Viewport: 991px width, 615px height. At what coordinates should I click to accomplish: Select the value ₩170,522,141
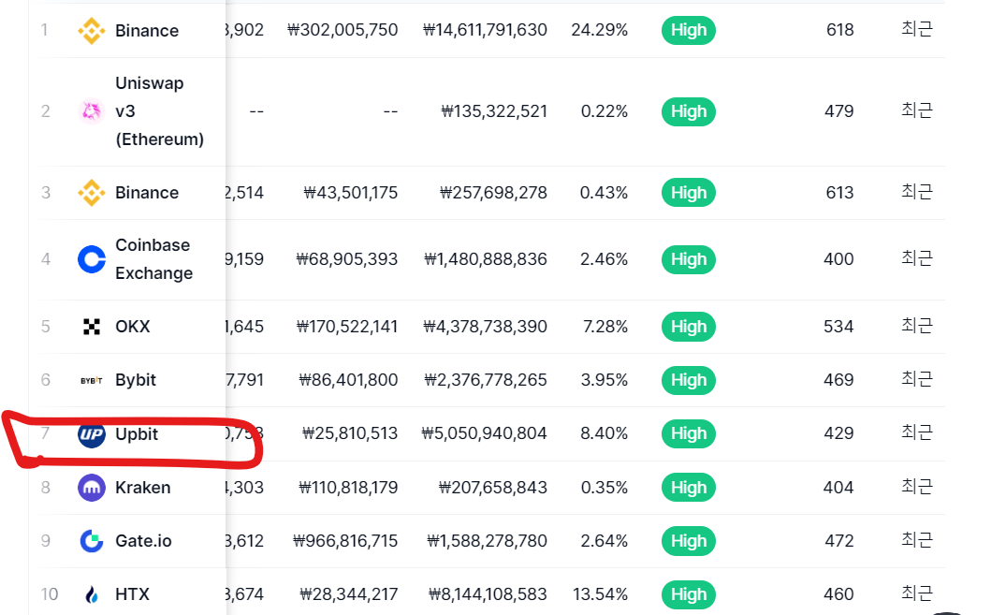pyautogui.click(x=347, y=327)
